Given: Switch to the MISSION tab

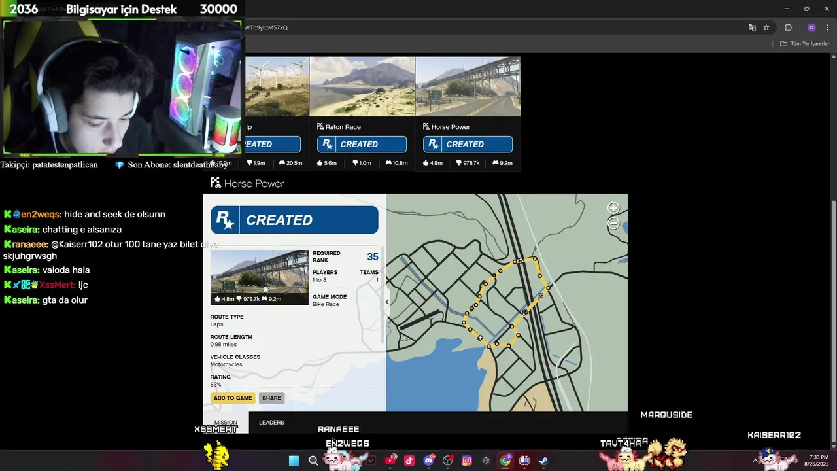Looking at the screenshot, I should point(226,423).
